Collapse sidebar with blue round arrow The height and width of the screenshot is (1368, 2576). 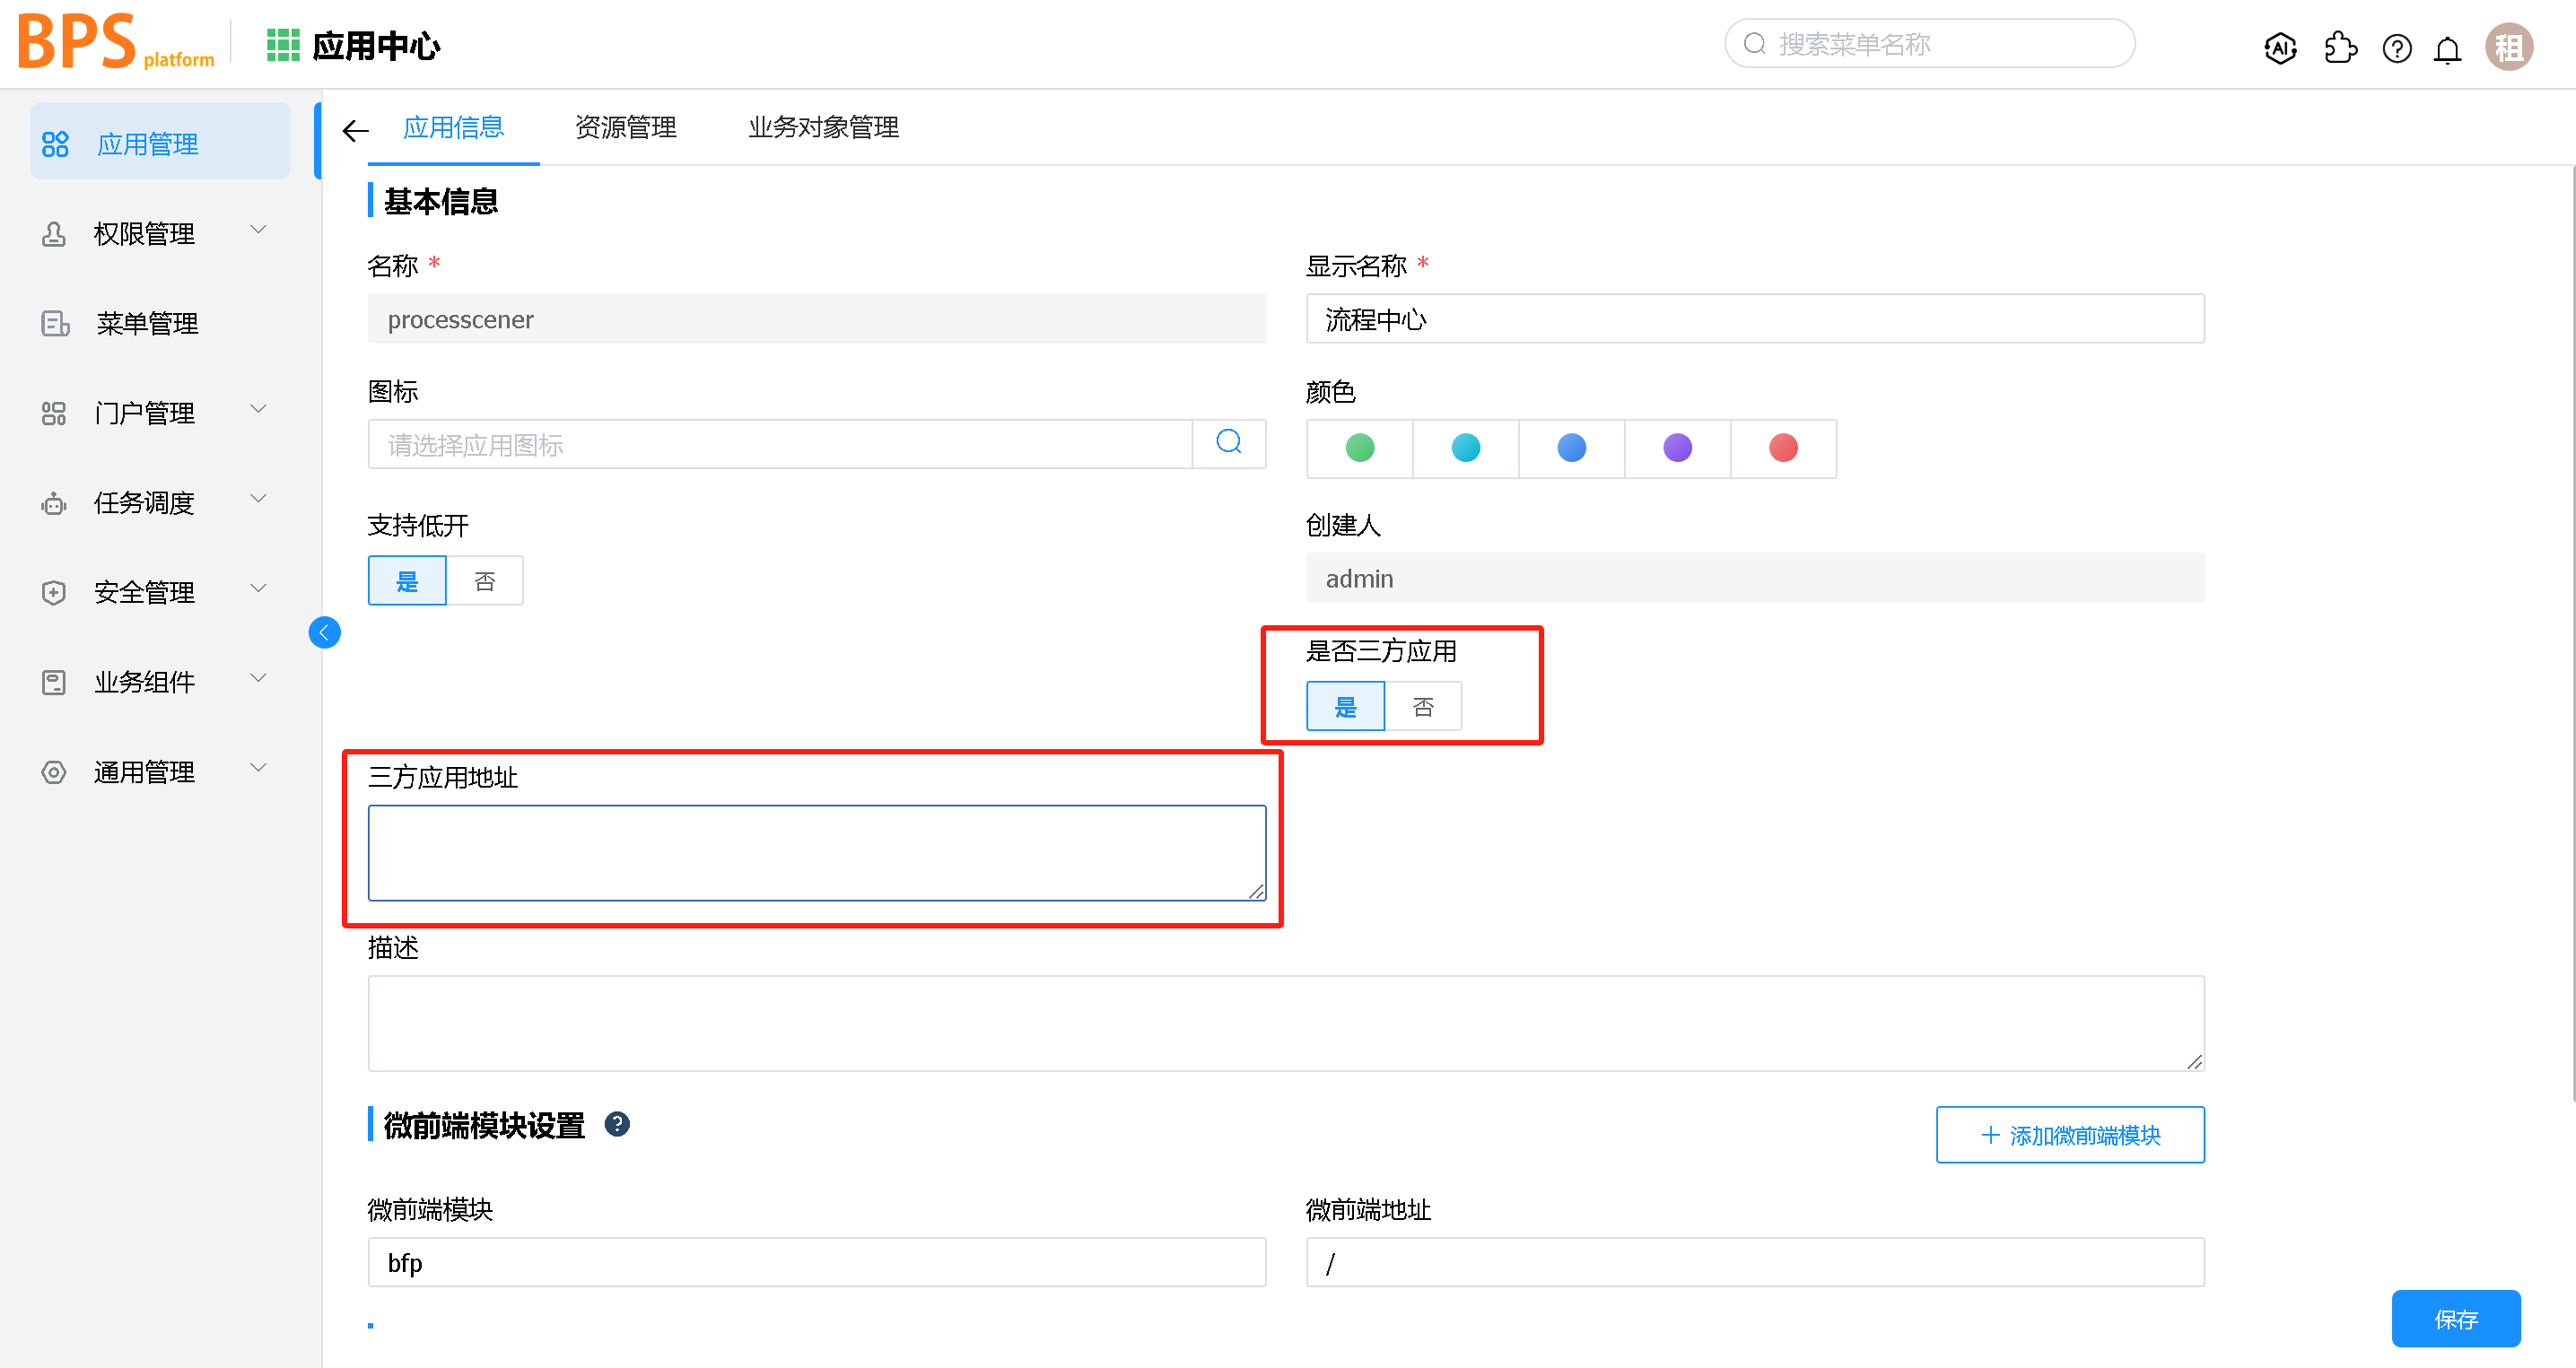point(324,632)
